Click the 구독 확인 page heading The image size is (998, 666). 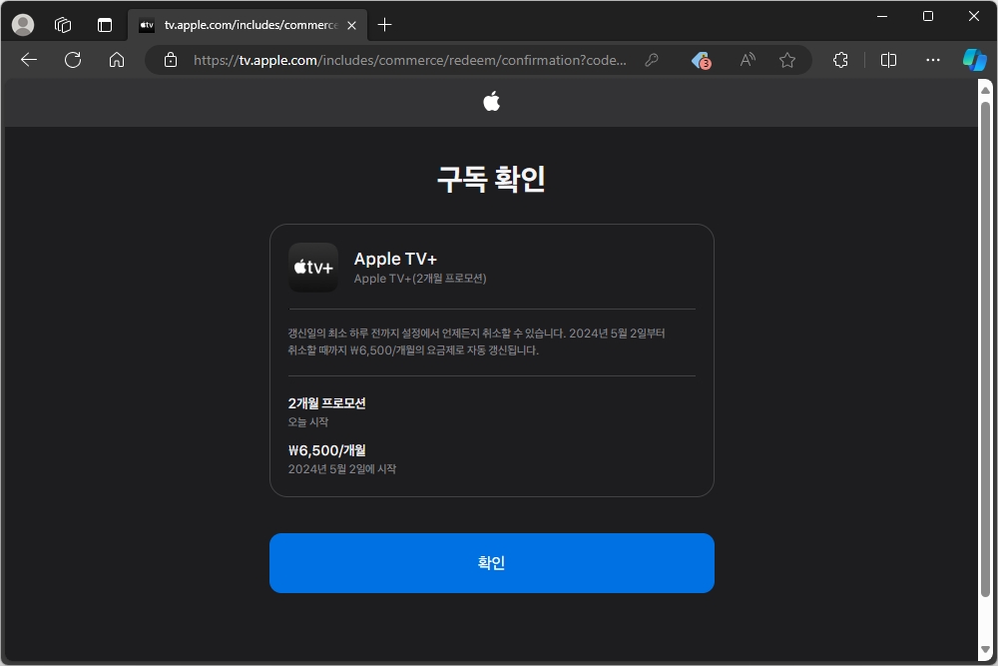coord(491,179)
